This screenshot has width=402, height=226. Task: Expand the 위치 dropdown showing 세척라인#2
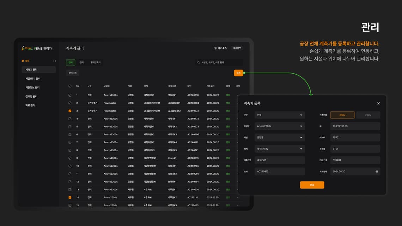coord(279,149)
